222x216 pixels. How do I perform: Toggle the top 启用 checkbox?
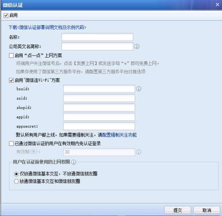pyautogui.click(x=6, y=15)
